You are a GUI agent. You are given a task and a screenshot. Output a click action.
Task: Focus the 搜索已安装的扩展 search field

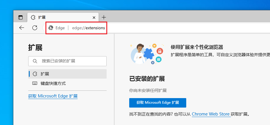[71, 61]
